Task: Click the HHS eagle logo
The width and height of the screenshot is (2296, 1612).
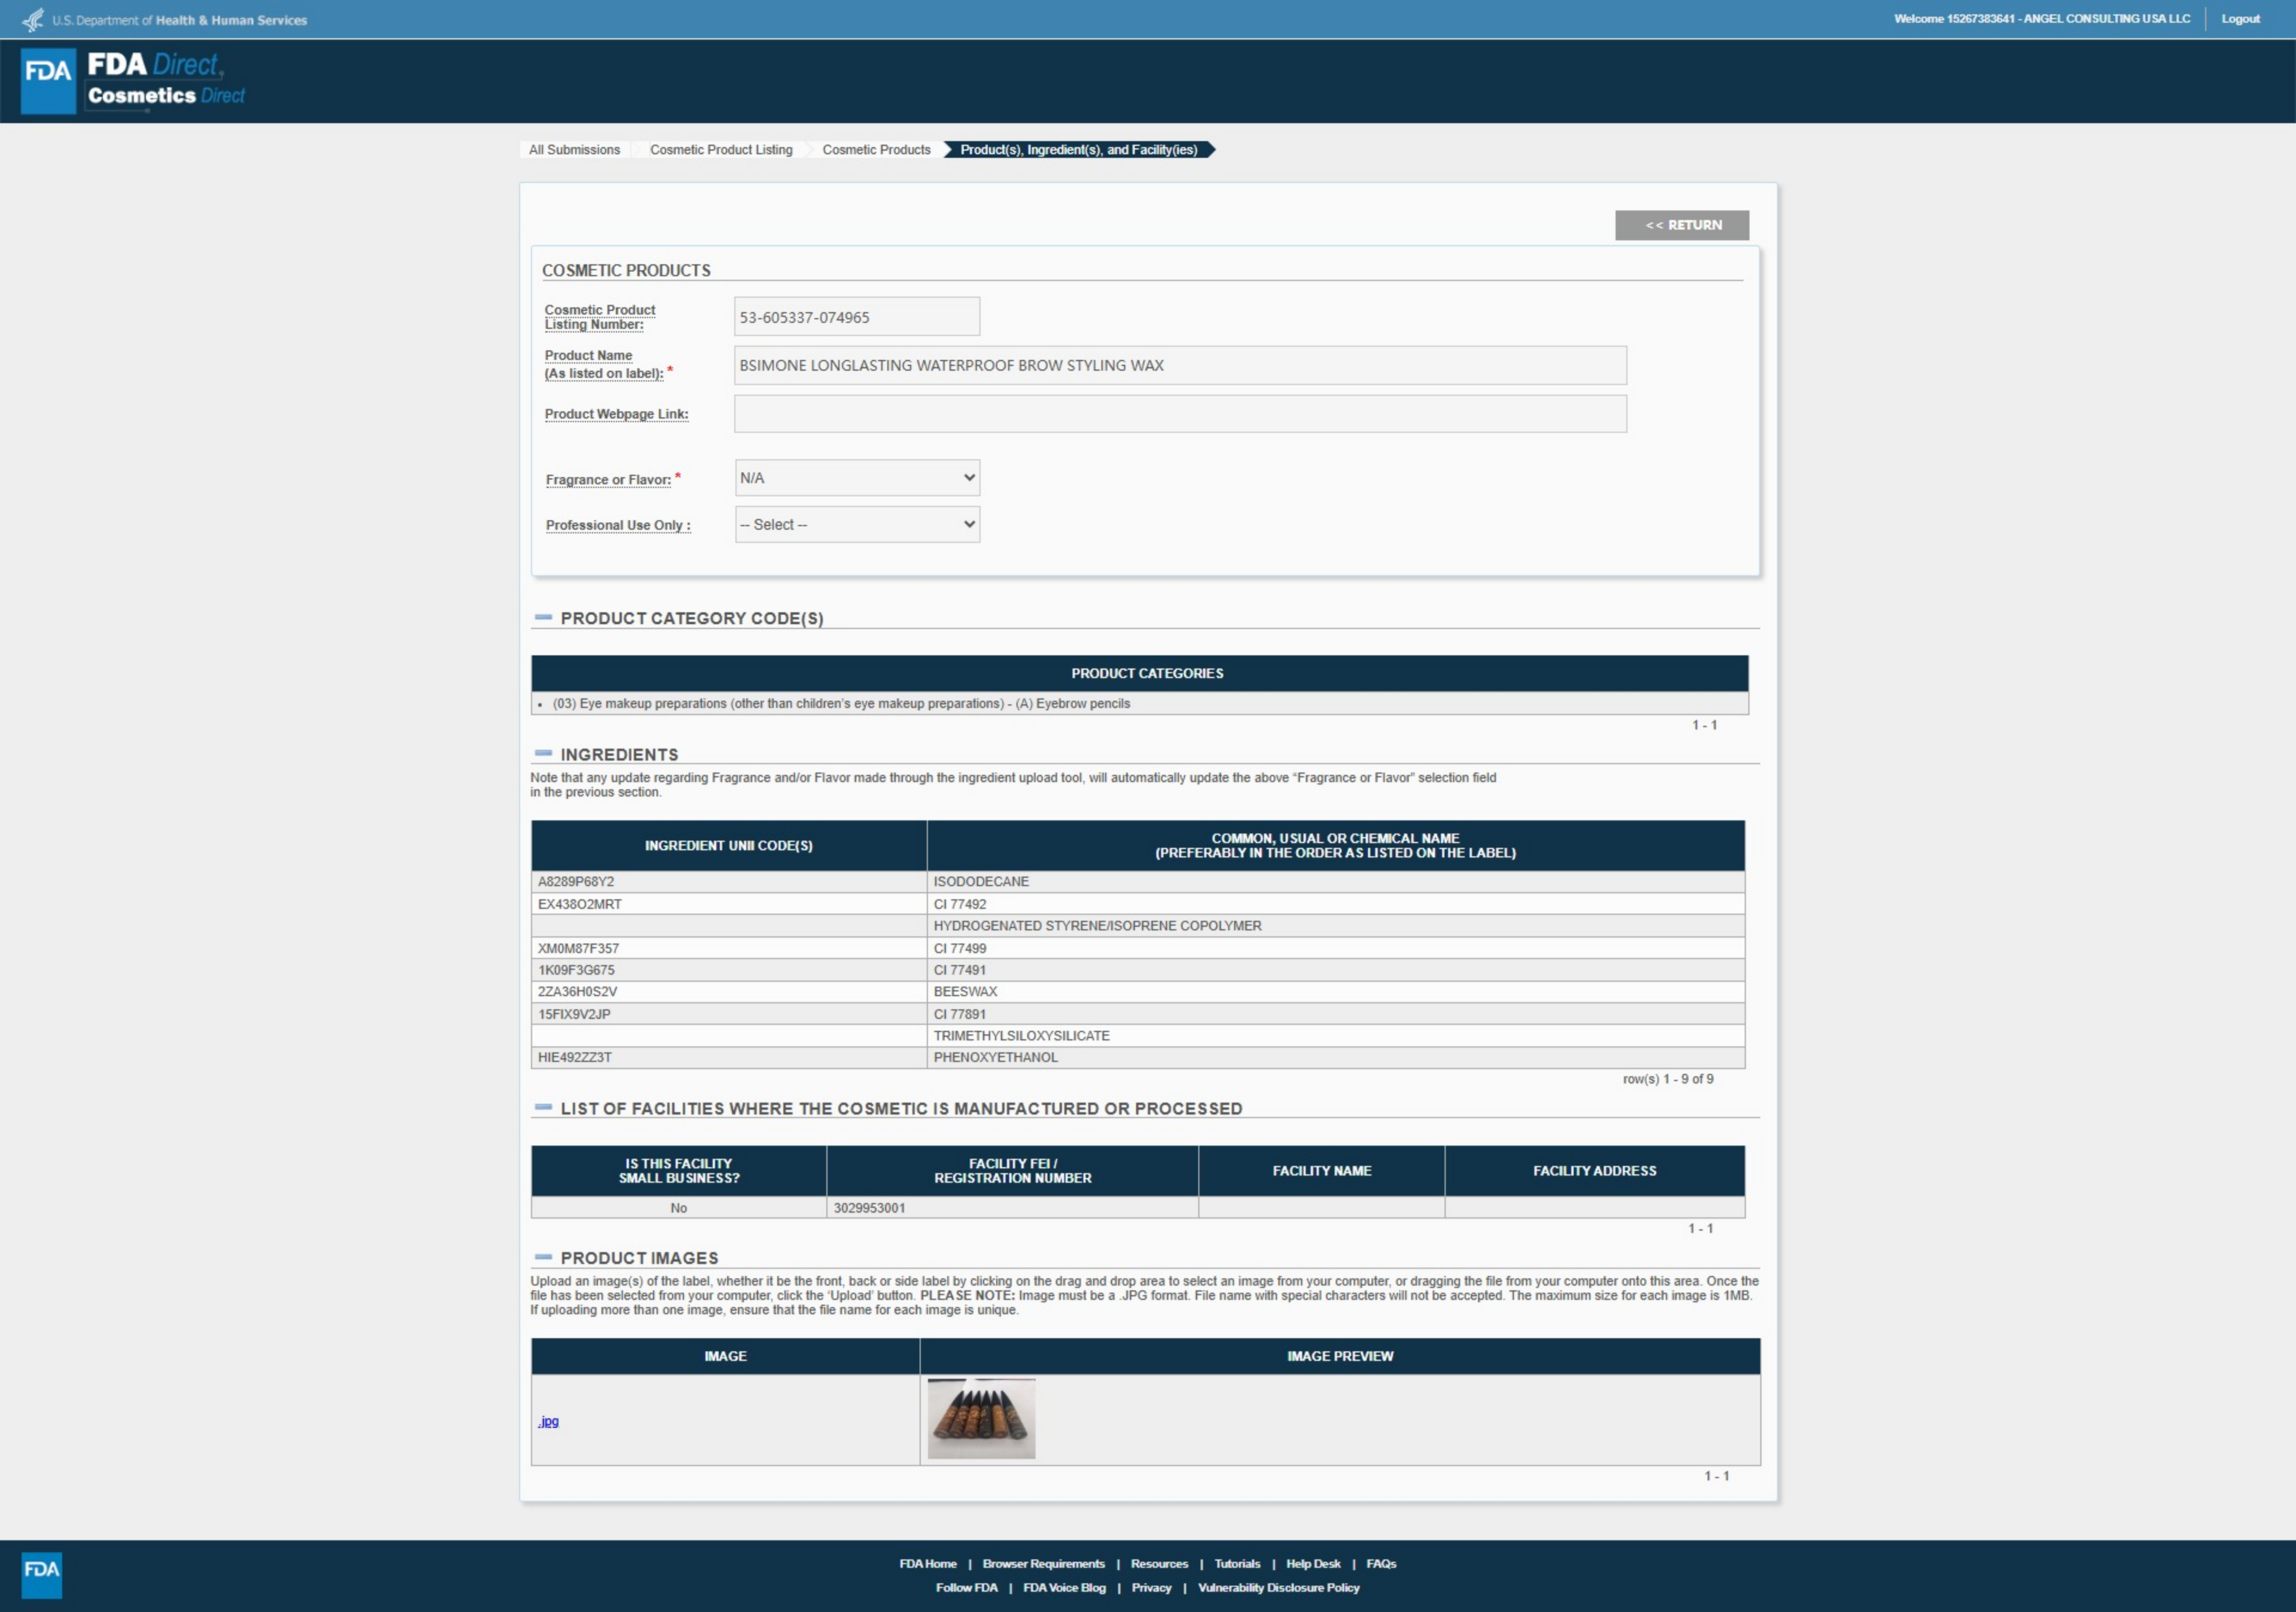Action: click(x=33, y=20)
